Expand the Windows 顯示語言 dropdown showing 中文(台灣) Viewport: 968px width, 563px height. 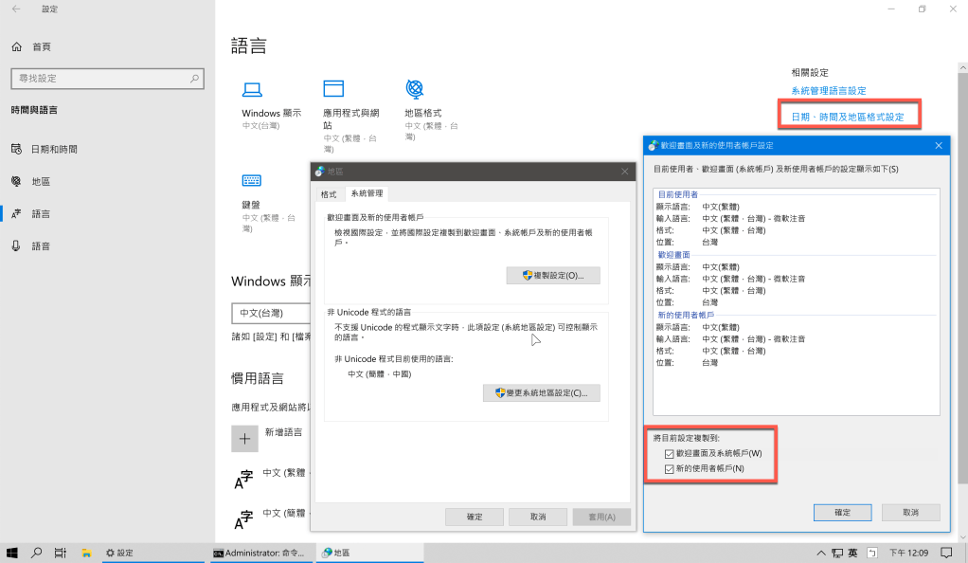coord(271,314)
